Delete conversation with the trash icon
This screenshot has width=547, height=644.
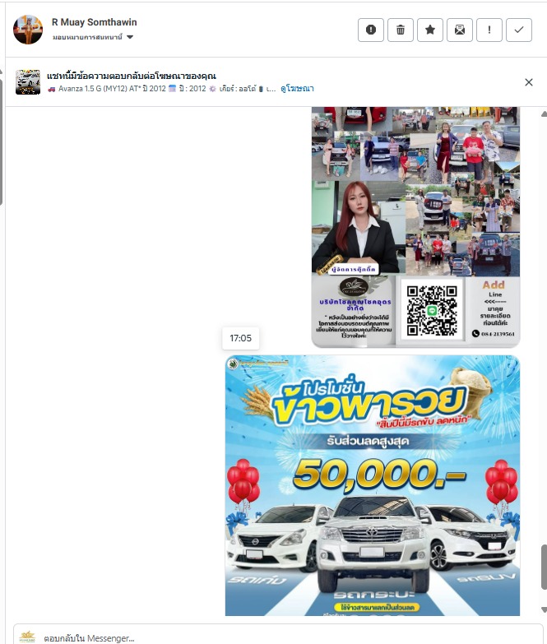[x=401, y=30]
